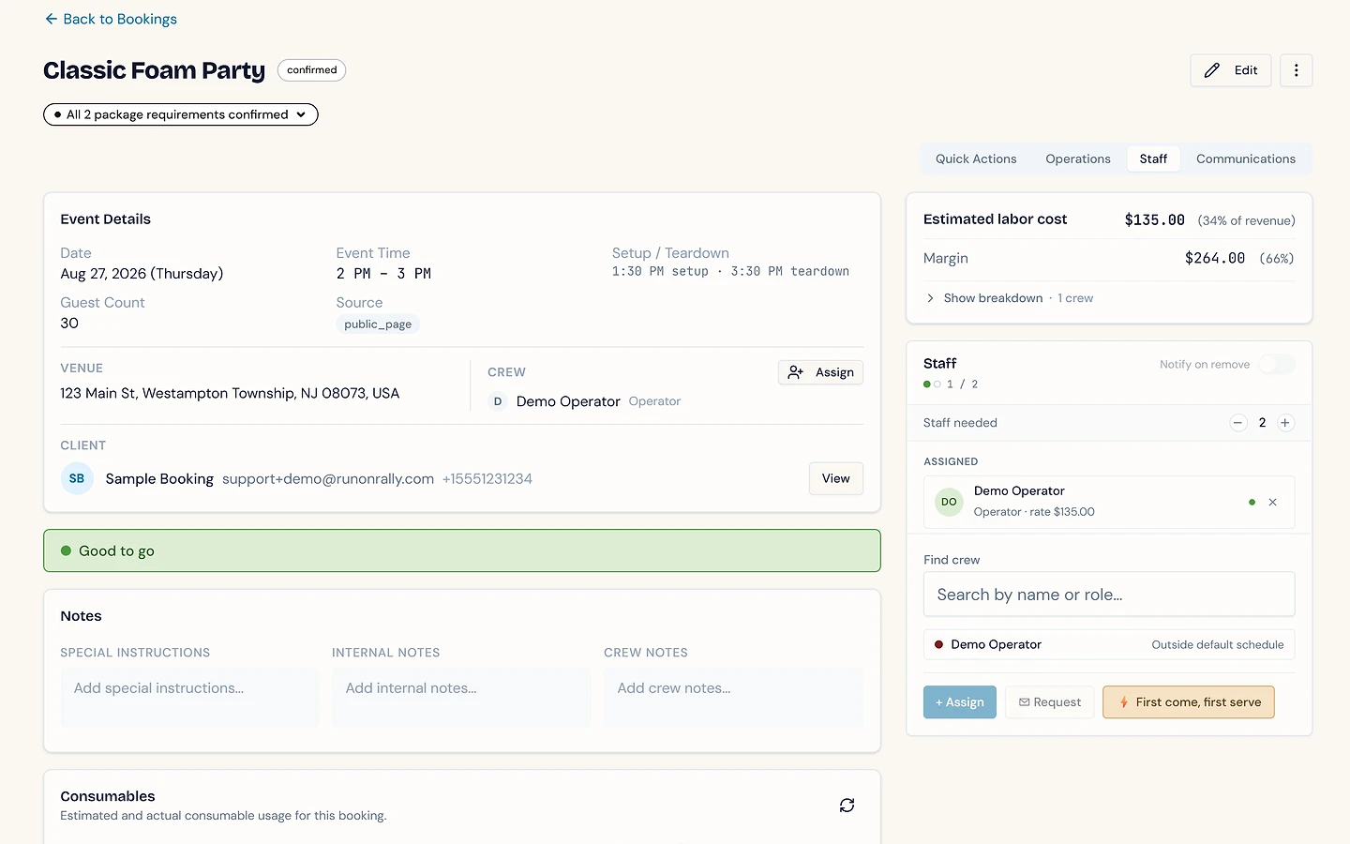Click the venue address 123 Main St
This screenshot has width=1350, height=844.
230,394
